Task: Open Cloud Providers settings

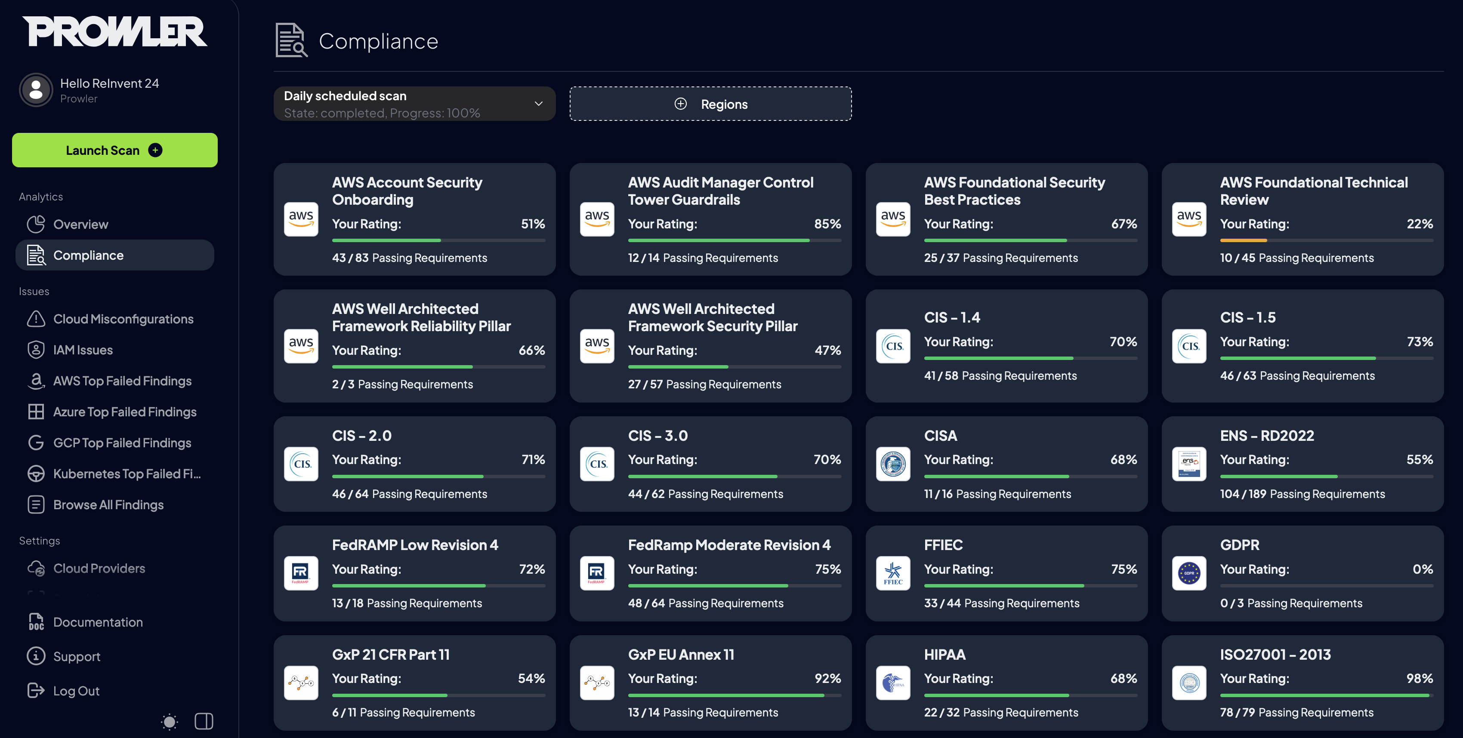Action: coord(115,568)
